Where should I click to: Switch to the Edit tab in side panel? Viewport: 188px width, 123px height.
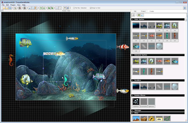tap(135, 11)
